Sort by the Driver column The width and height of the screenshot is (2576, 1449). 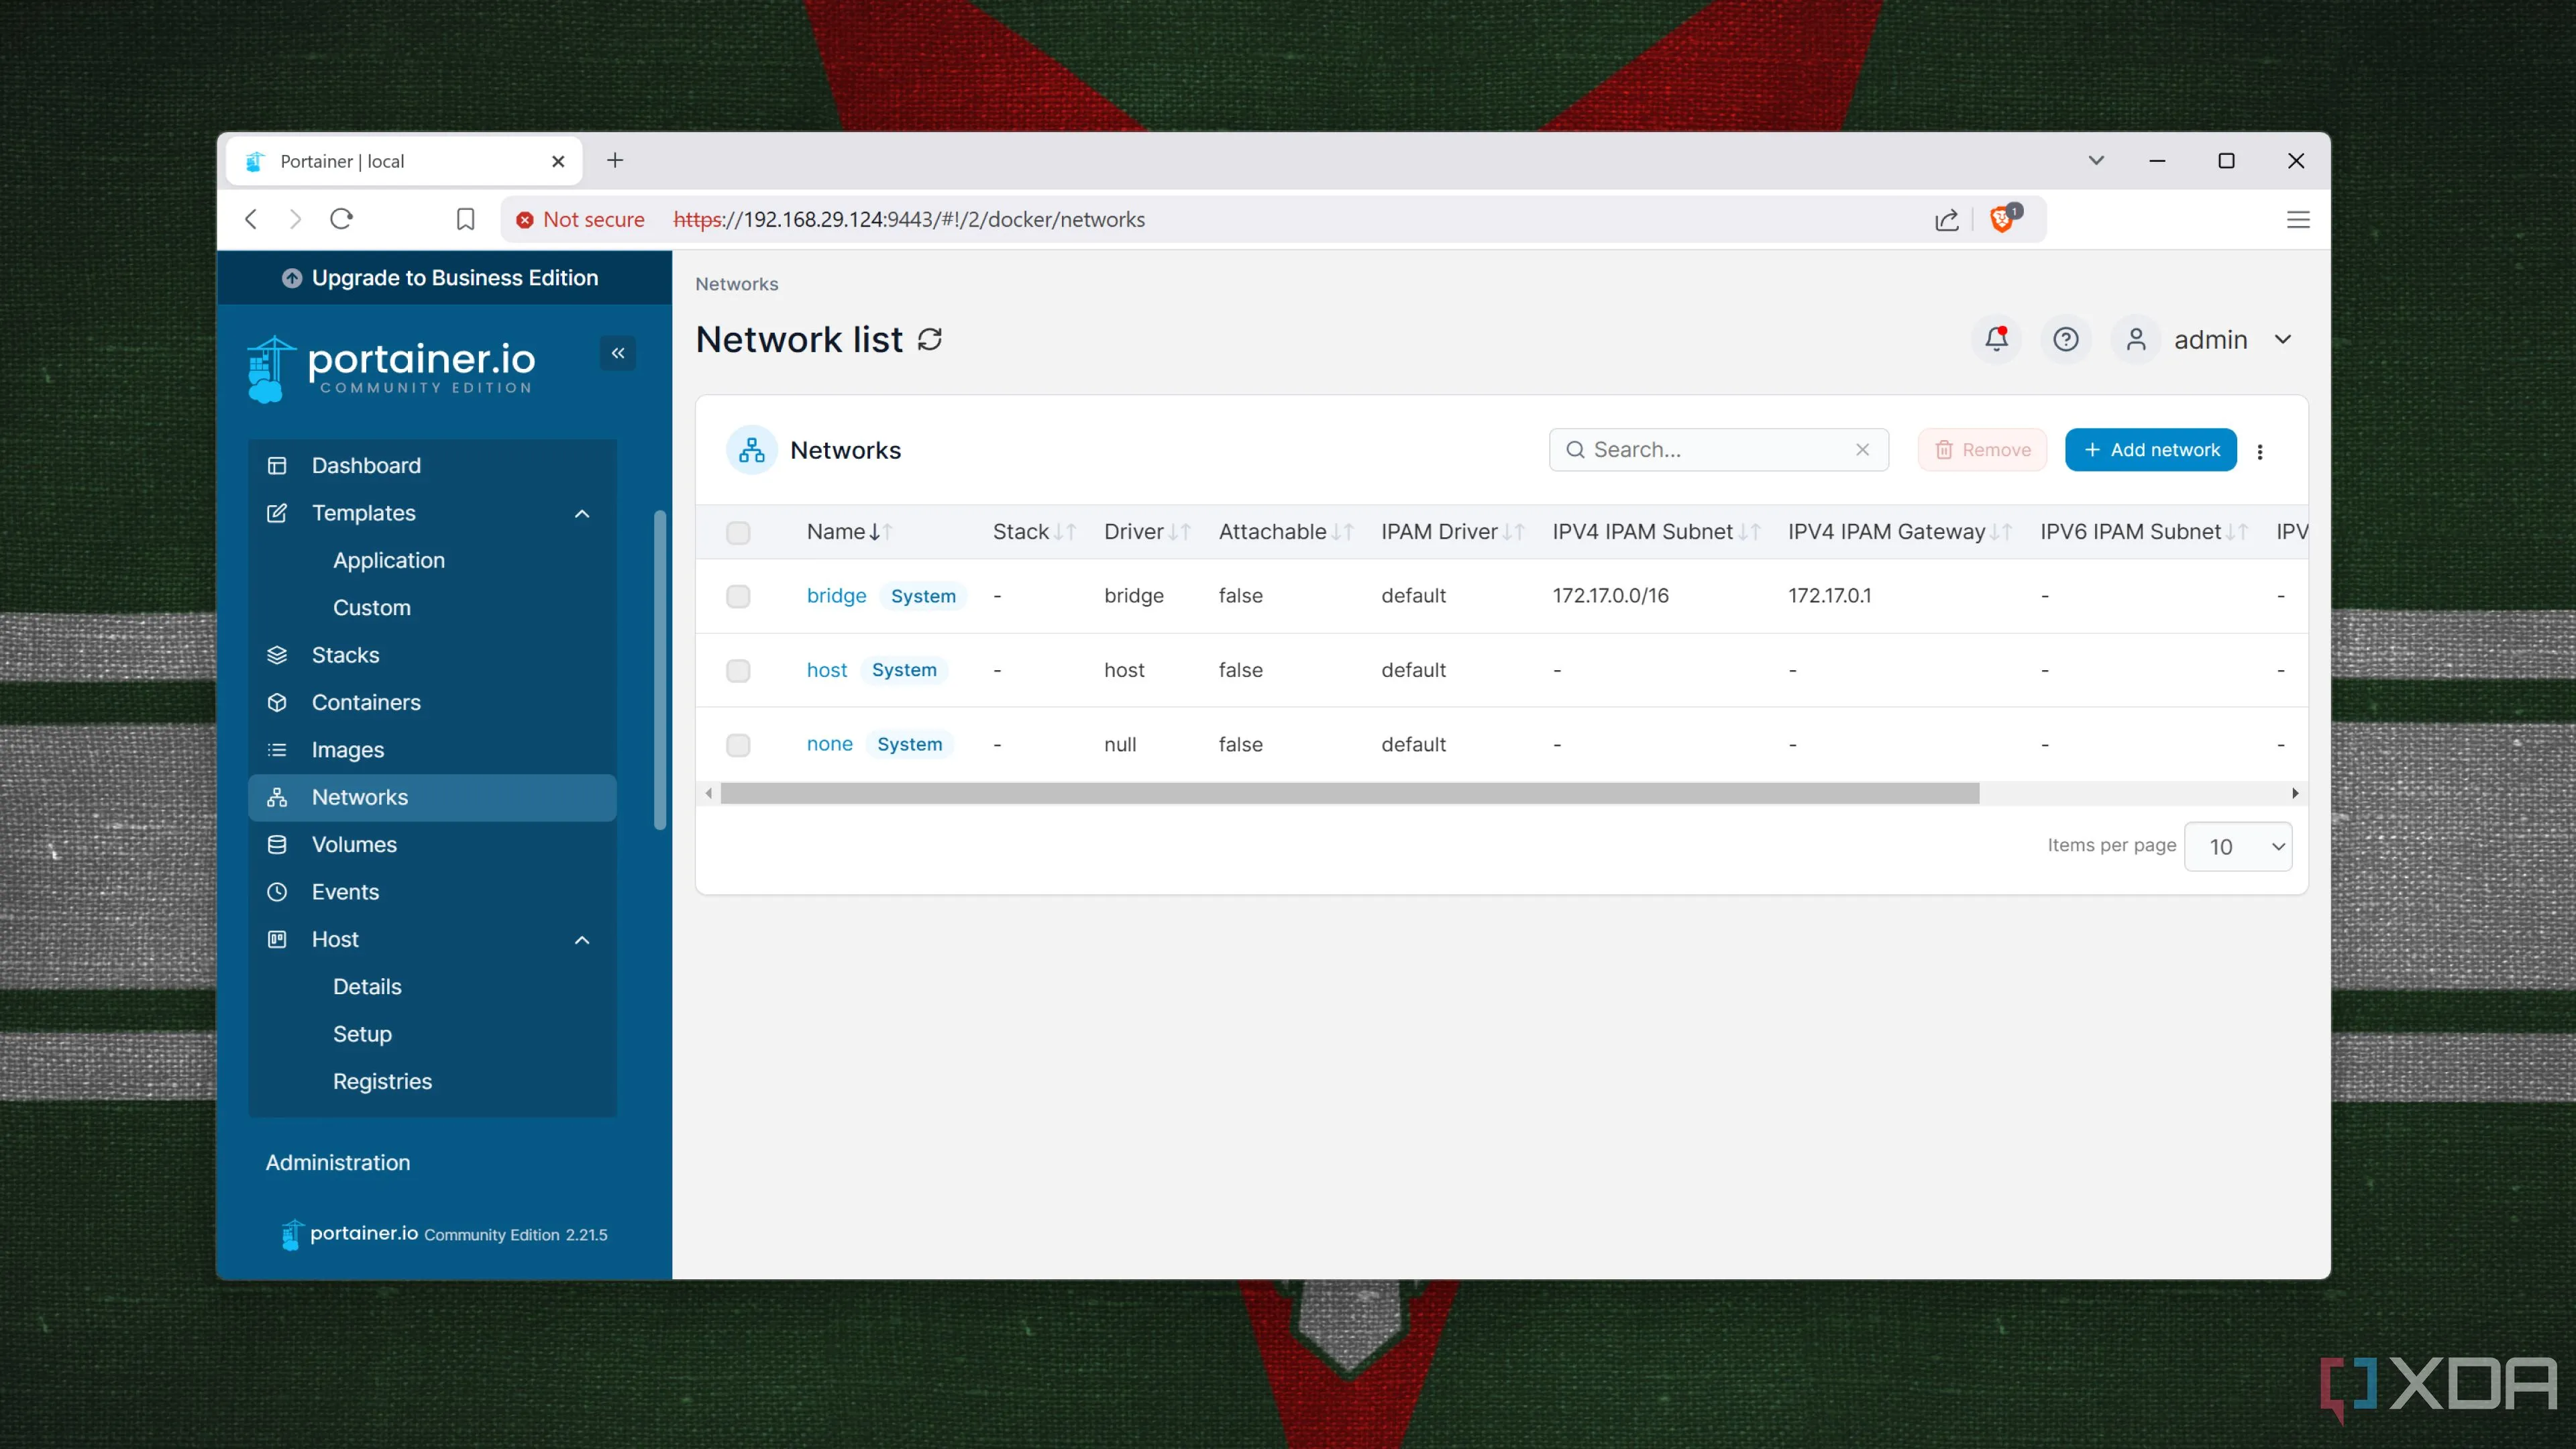(1147, 532)
